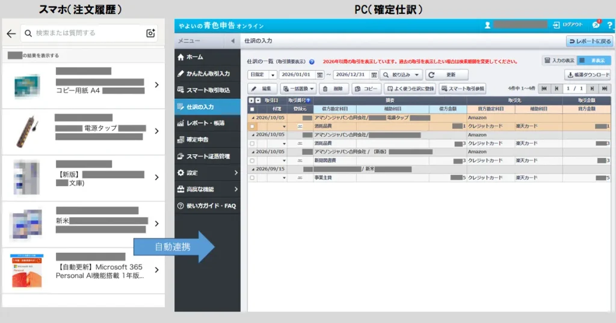The width and height of the screenshot is (616, 323).
Task: Tap the camera search icon in phone search bar
Action: click(150, 33)
